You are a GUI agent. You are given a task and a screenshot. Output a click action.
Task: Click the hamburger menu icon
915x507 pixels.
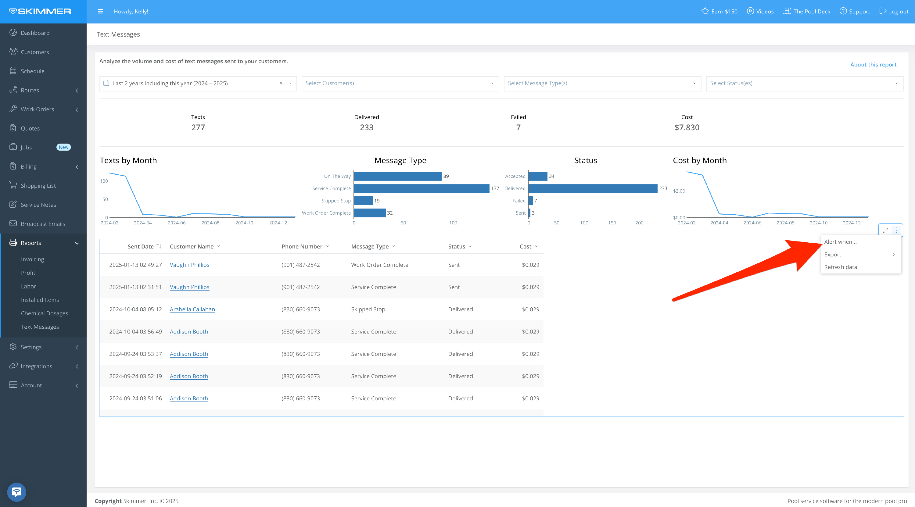click(100, 11)
